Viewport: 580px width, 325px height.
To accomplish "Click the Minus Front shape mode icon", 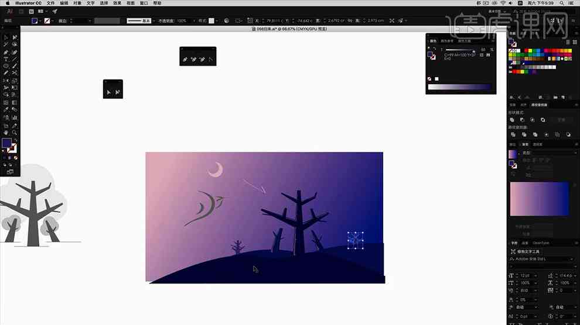I will tap(523, 120).
